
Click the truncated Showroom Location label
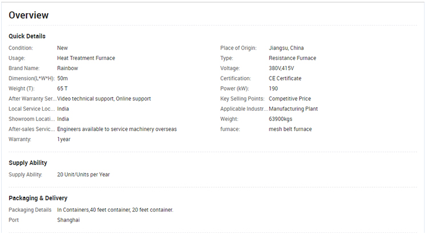click(x=32, y=119)
